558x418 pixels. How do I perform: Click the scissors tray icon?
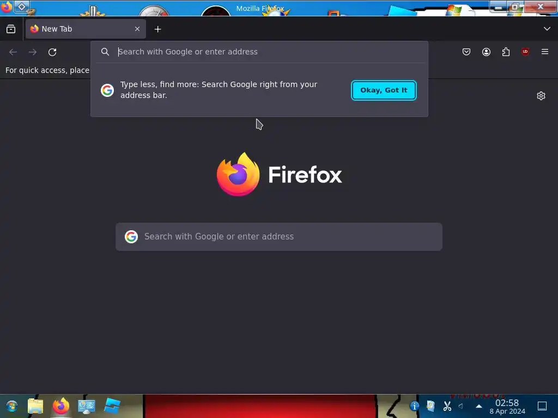point(447,406)
